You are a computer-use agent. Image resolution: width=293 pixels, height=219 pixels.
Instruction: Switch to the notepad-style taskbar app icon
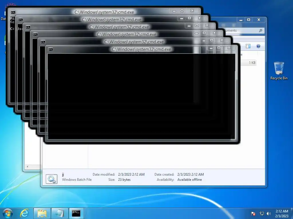[x=60, y=213]
